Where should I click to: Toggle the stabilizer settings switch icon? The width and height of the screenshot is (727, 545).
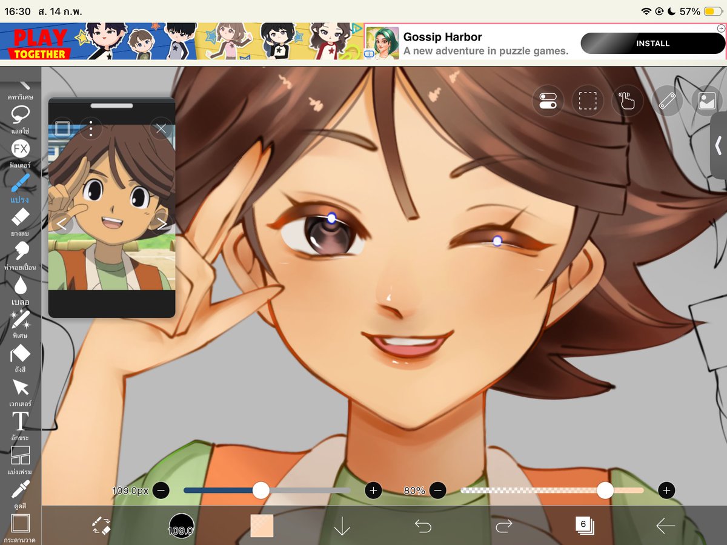tap(548, 101)
